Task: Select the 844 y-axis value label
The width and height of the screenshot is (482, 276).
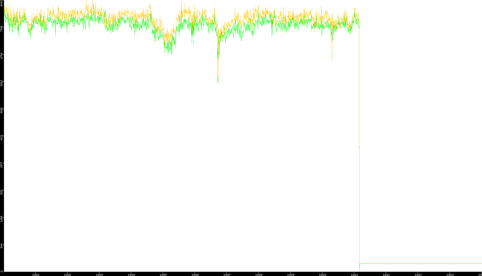Action: pyautogui.click(x=2, y=246)
